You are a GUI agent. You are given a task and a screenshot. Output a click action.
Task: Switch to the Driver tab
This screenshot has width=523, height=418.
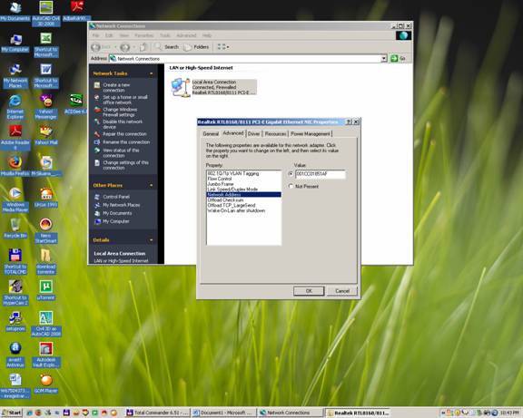pos(254,134)
